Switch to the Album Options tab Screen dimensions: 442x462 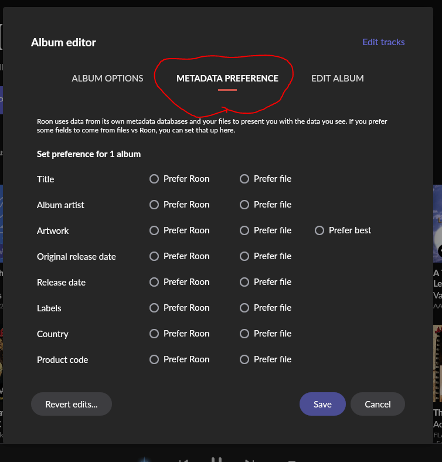click(x=107, y=78)
